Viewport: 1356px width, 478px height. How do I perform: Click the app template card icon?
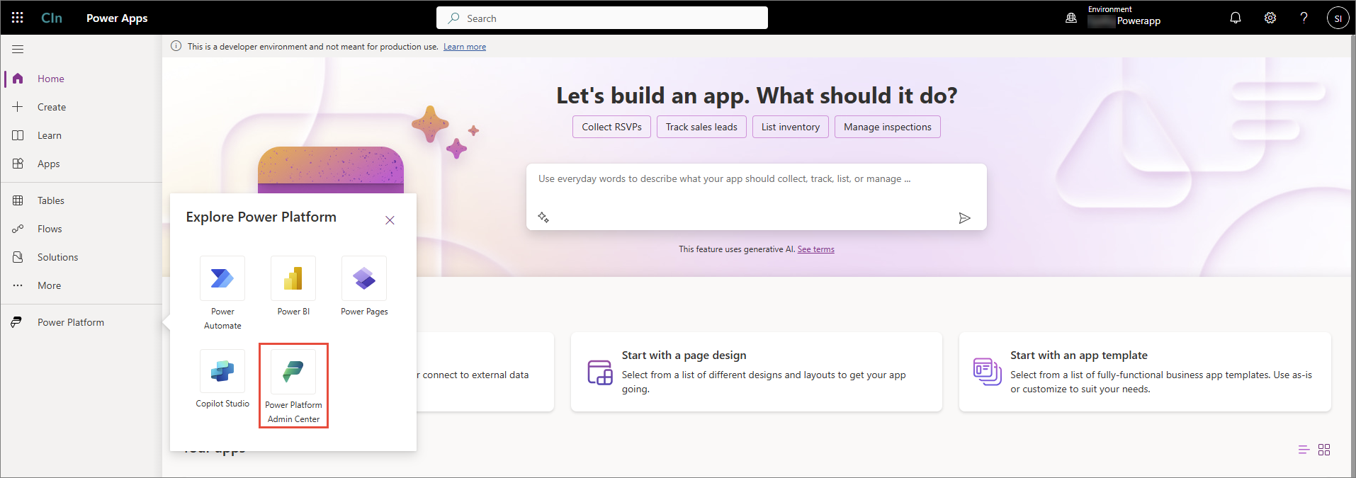(x=988, y=372)
